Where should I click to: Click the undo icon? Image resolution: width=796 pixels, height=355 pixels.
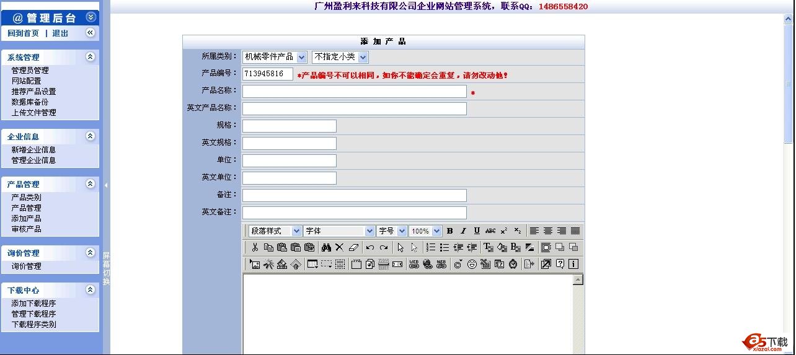(x=370, y=247)
